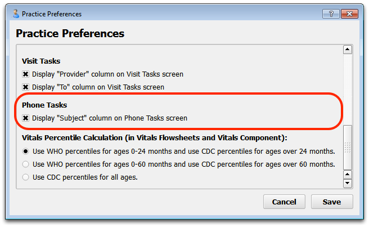Click the empty scrollbar track above the thumb

coord(348,90)
